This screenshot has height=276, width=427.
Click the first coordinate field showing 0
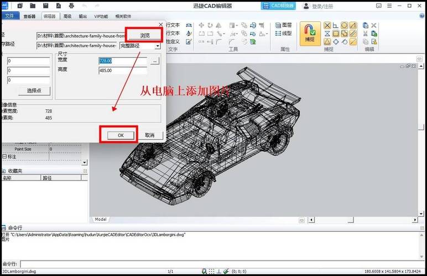(x=29, y=61)
